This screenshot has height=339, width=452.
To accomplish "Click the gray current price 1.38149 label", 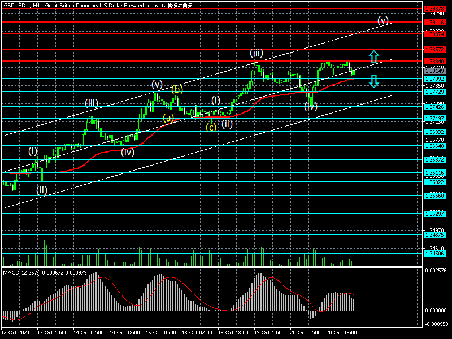I will (434, 71).
